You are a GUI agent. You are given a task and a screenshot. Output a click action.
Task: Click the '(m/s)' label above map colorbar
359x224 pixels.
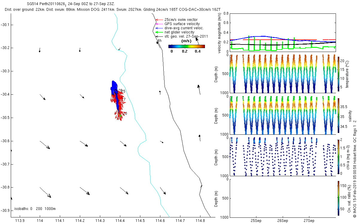187,41
